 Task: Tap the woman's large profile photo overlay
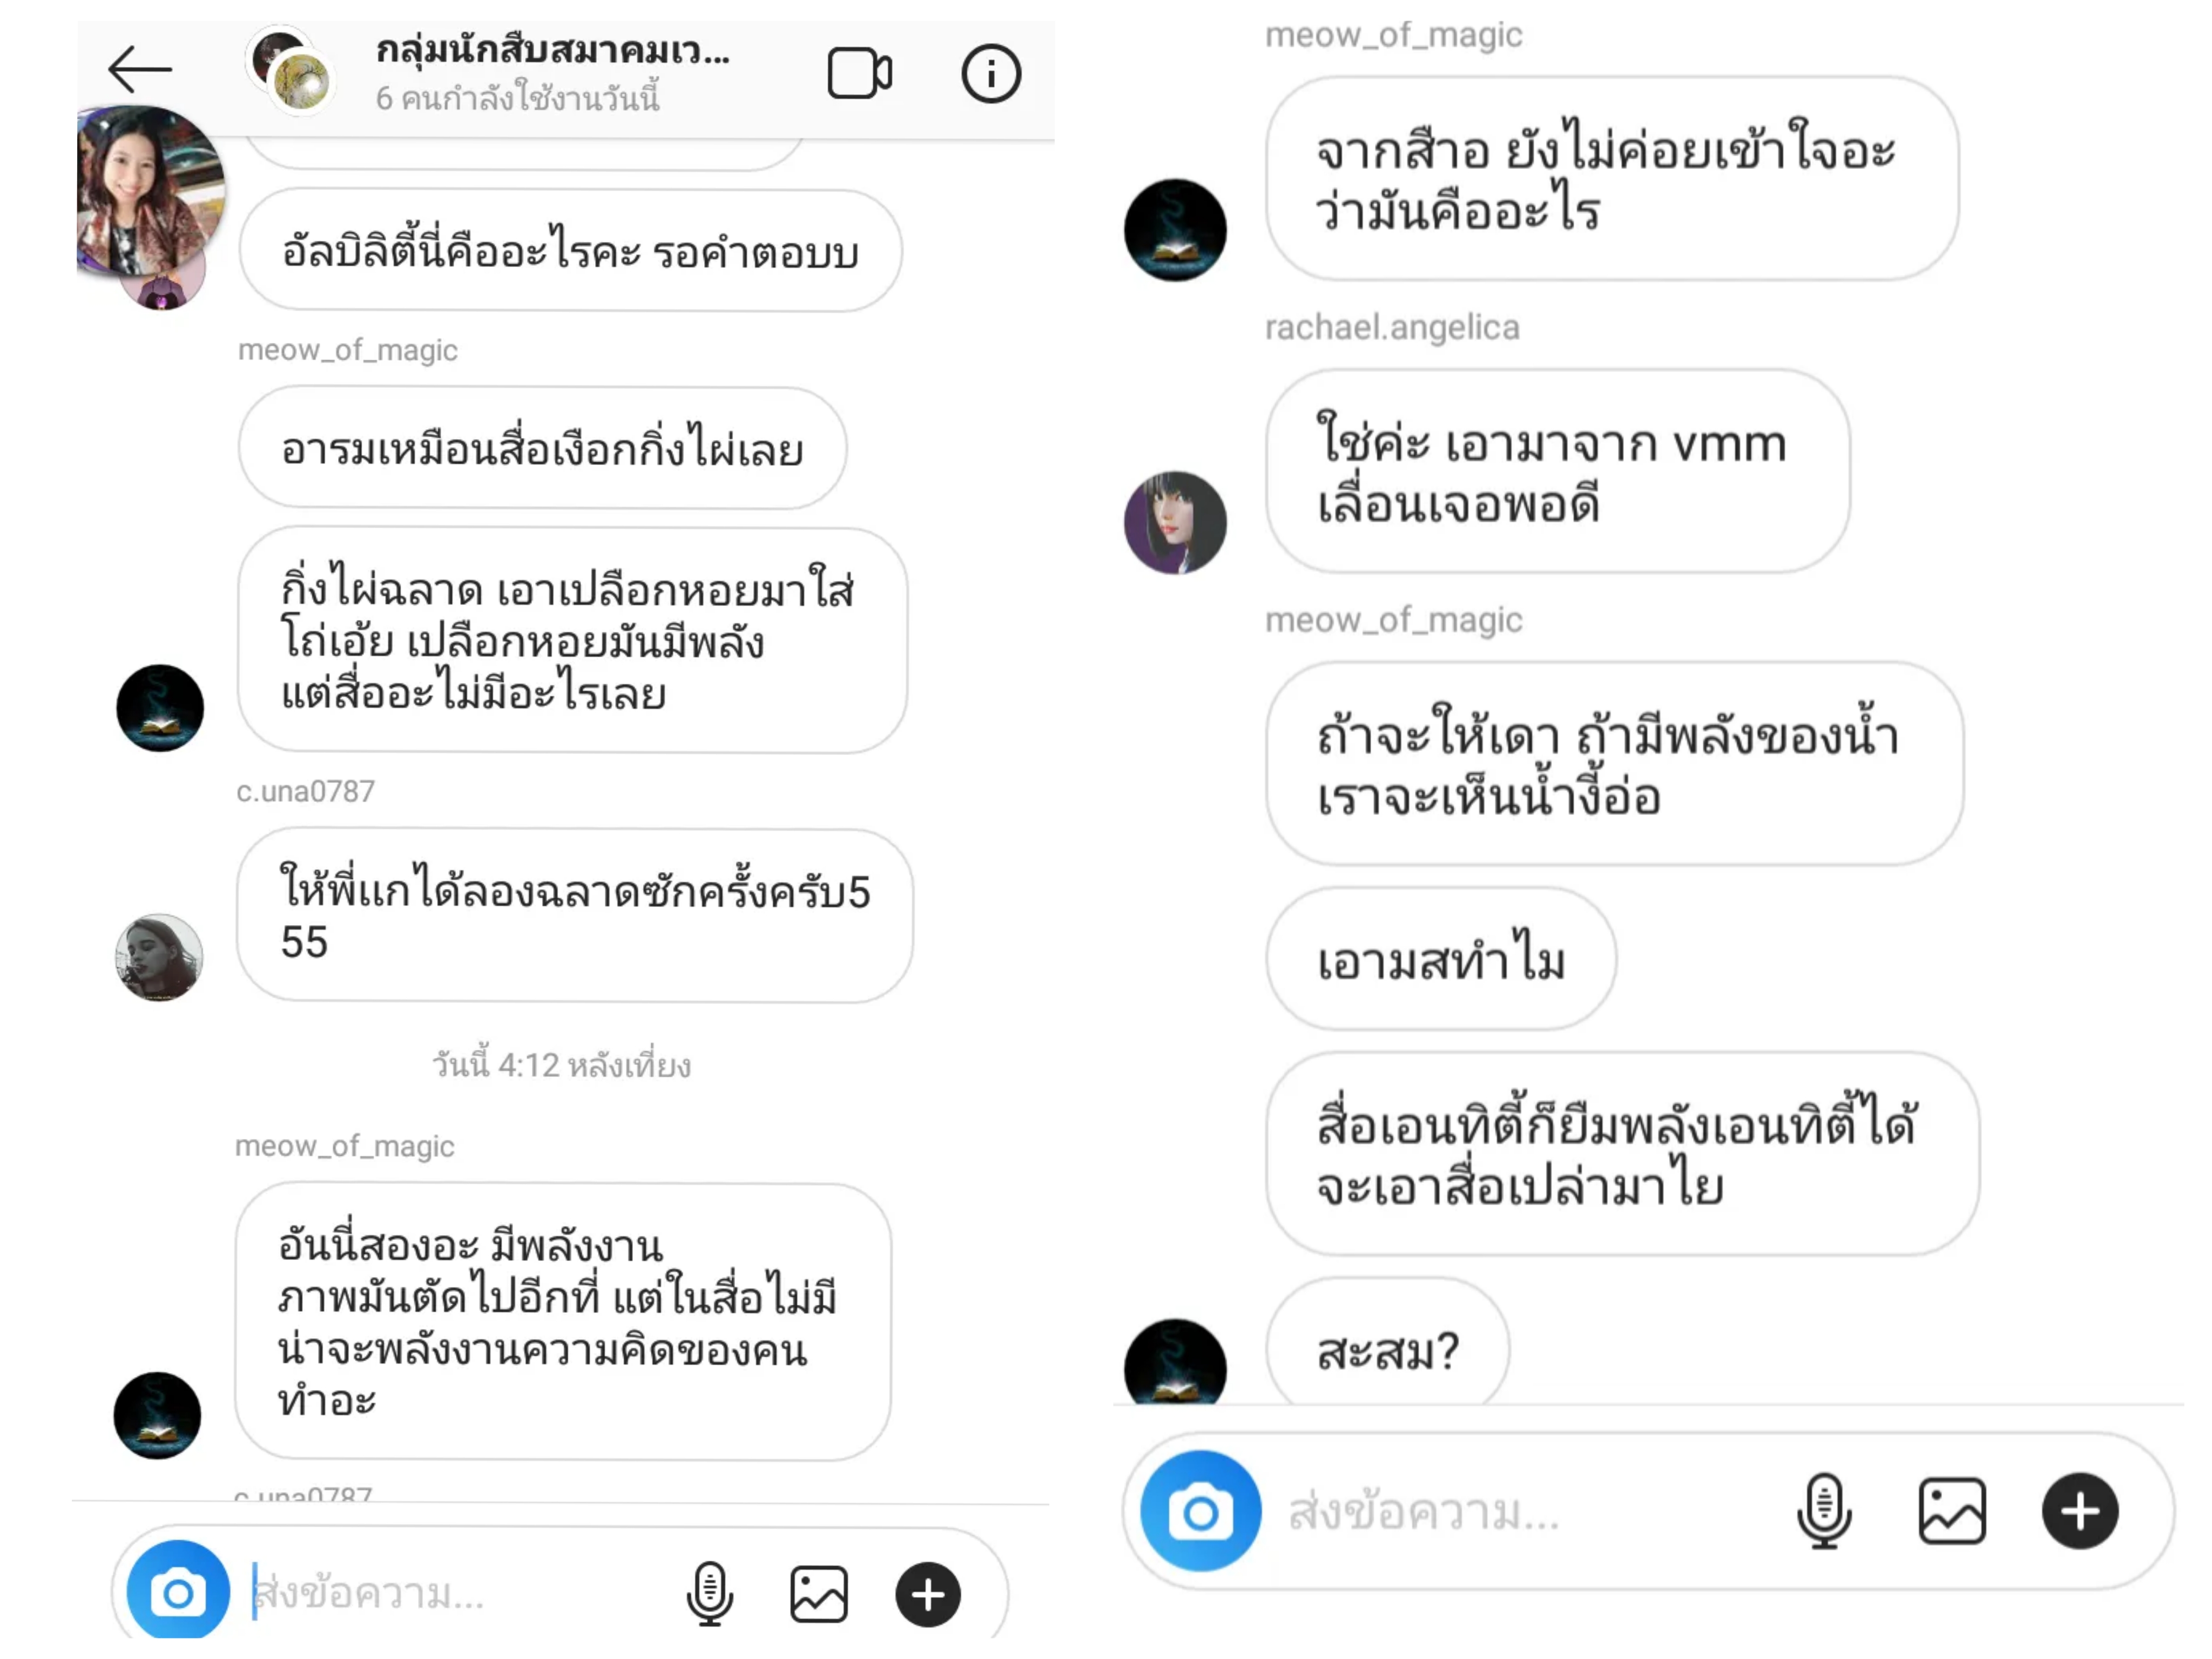point(150,190)
